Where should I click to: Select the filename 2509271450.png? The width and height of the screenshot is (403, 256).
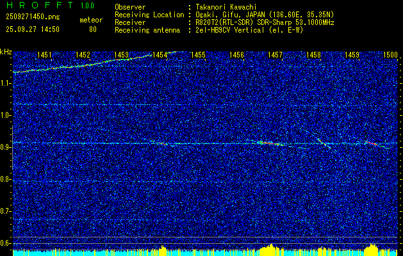(x=33, y=17)
